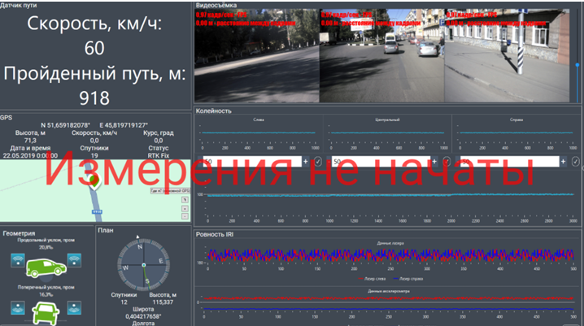This screenshot has height=326, width=584.
Task: Adjust the vertical slider beside the video frames
Action: 577,65
